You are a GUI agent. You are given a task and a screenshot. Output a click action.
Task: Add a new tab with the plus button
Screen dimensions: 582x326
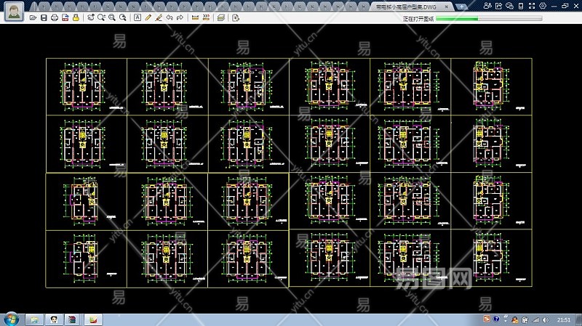[461, 7]
